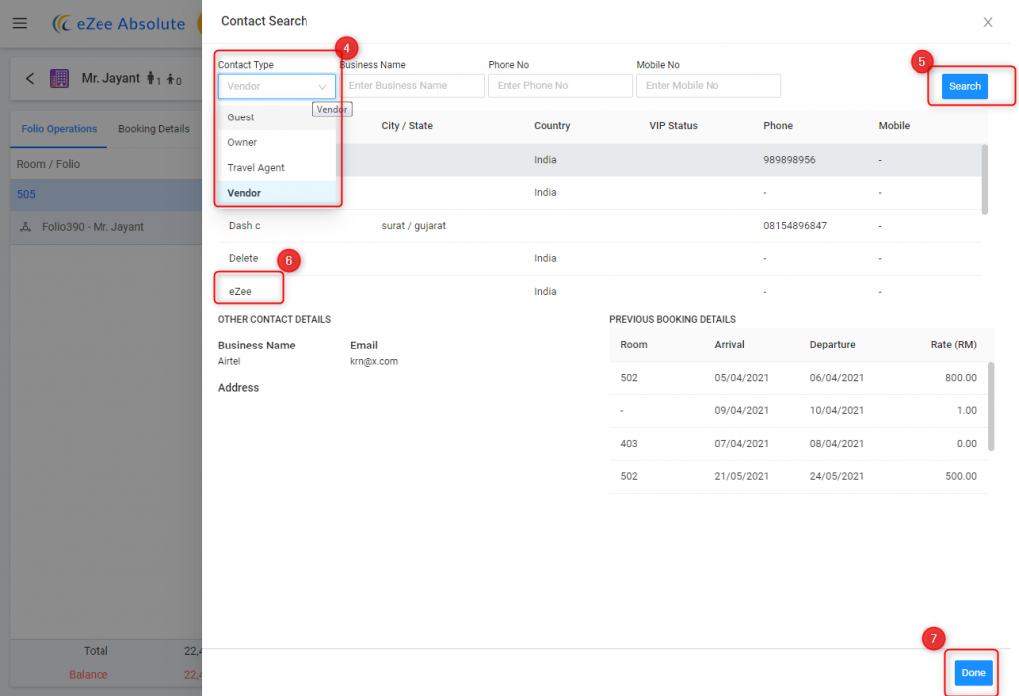Click the Done button
Image resolution: width=1019 pixels, height=696 pixels.
973,672
